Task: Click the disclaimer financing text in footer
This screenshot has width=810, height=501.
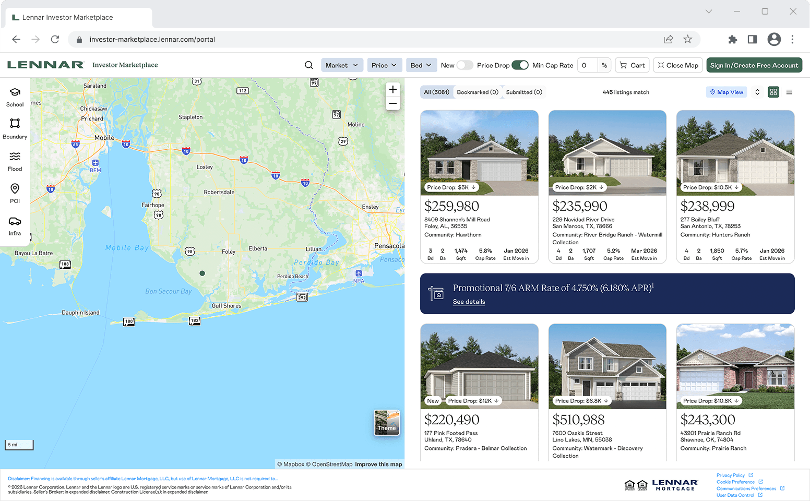Action: point(142,479)
